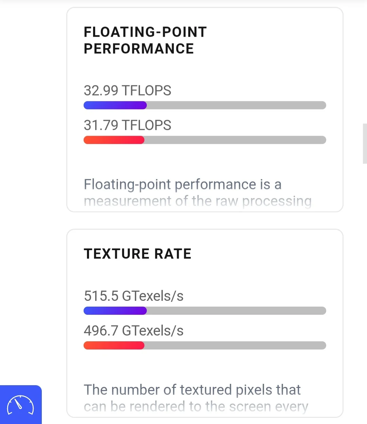Image resolution: width=367 pixels, height=424 pixels.
Task: Expand faded "can be rendered to the screen" text
Action: (x=196, y=407)
